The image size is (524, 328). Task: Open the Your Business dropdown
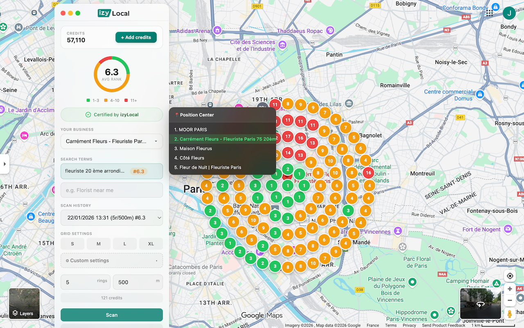click(x=112, y=141)
